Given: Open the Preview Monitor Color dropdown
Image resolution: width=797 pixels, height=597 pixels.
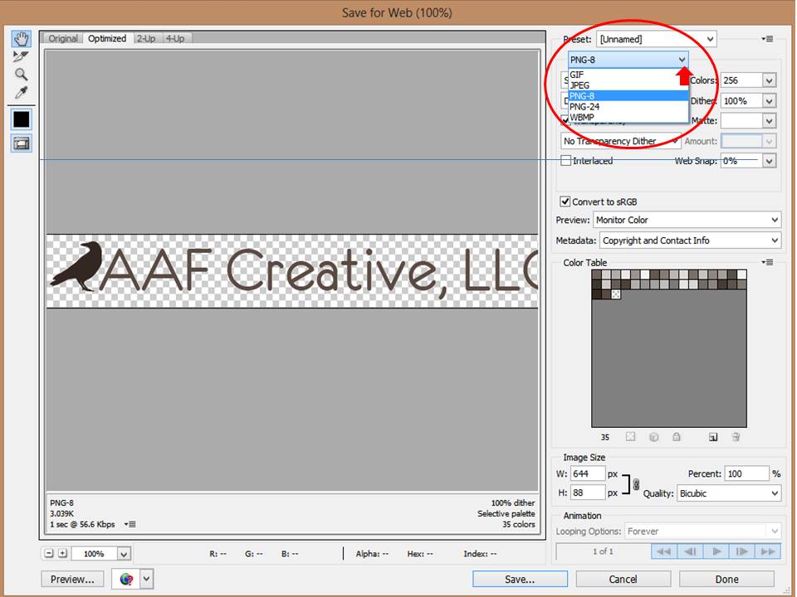Looking at the screenshot, I should tap(687, 220).
